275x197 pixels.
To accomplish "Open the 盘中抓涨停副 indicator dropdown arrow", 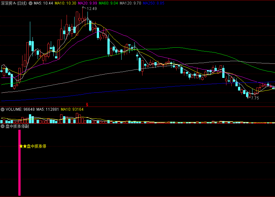I will 3,126.
